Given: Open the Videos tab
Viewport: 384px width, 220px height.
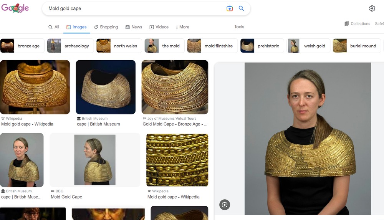Looking at the screenshot, I should tap(159, 27).
